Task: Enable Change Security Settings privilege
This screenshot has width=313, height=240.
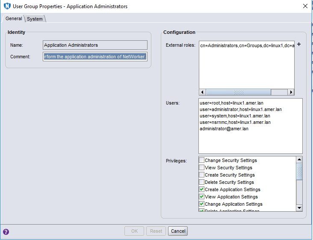Action: [x=202, y=160]
